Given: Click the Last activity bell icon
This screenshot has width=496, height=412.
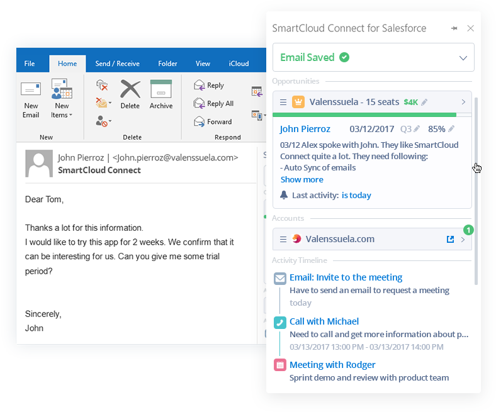Looking at the screenshot, I should [x=284, y=195].
